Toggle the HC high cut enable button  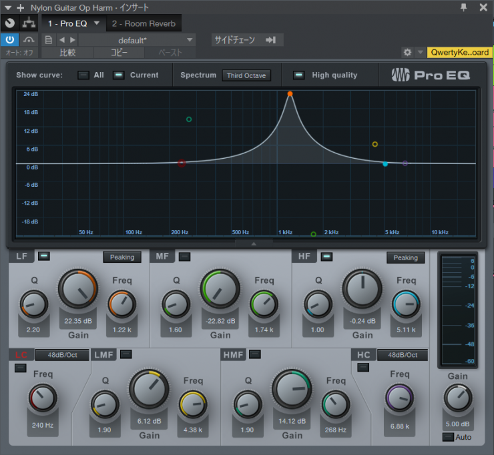363,367
